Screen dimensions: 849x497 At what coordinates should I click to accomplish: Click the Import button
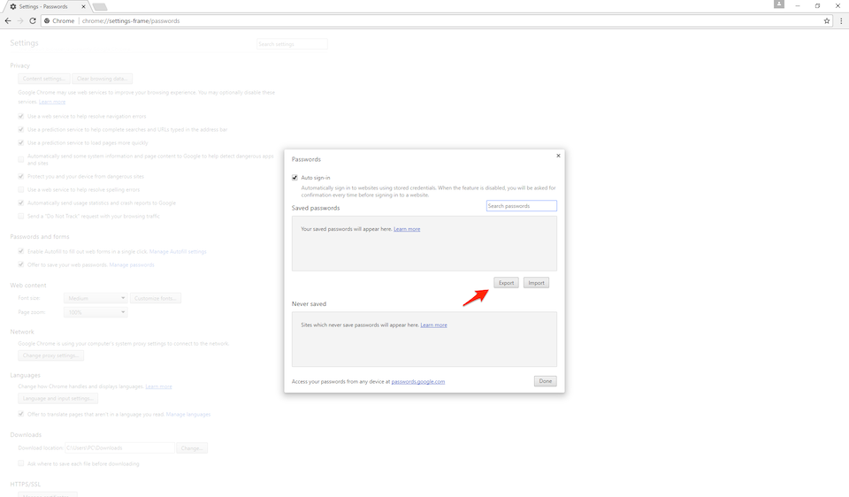[536, 283]
